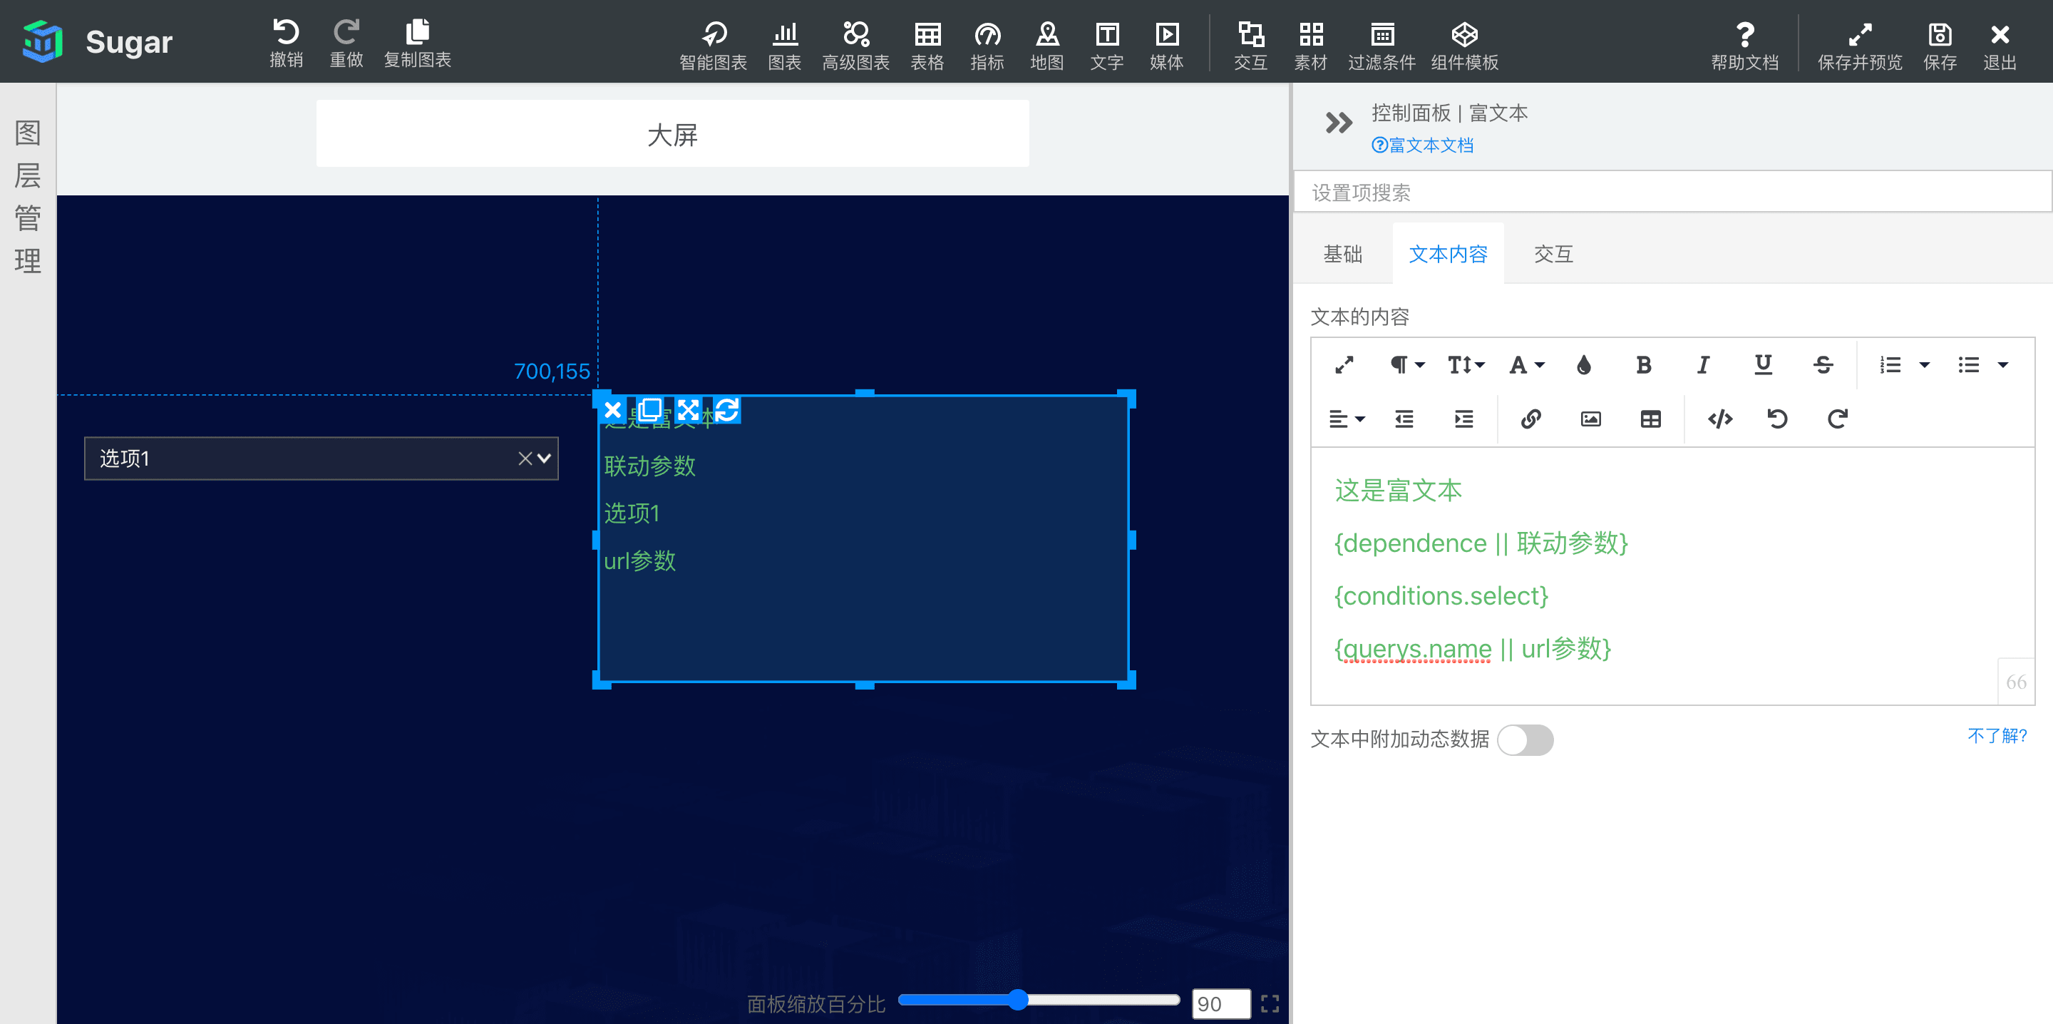This screenshot has height=1024, width=2053.
Task: Open the unordered list style dropdown arrow
Action: click(2002, 364)
